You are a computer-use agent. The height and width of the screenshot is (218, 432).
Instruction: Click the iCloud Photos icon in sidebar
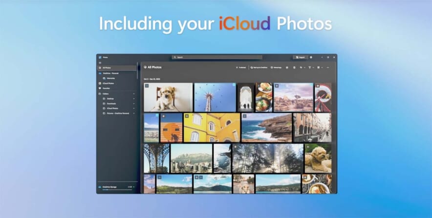pos(100,83)
